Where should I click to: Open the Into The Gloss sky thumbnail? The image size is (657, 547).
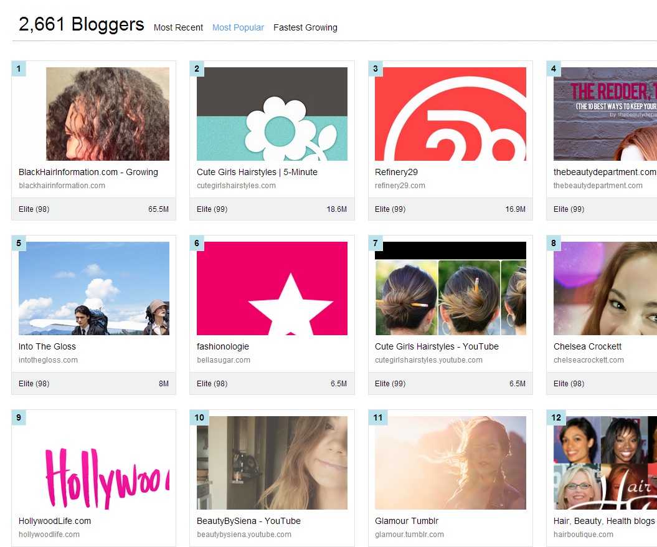94,288
